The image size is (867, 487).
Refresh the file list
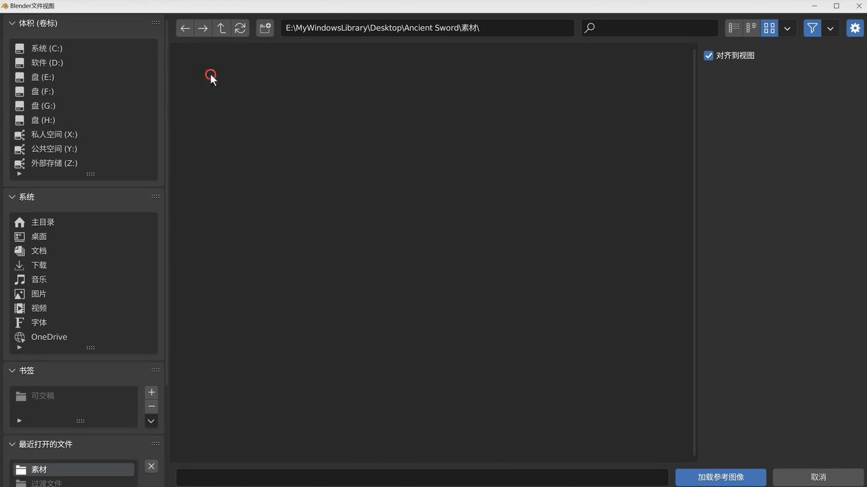(x=240, y=28)
